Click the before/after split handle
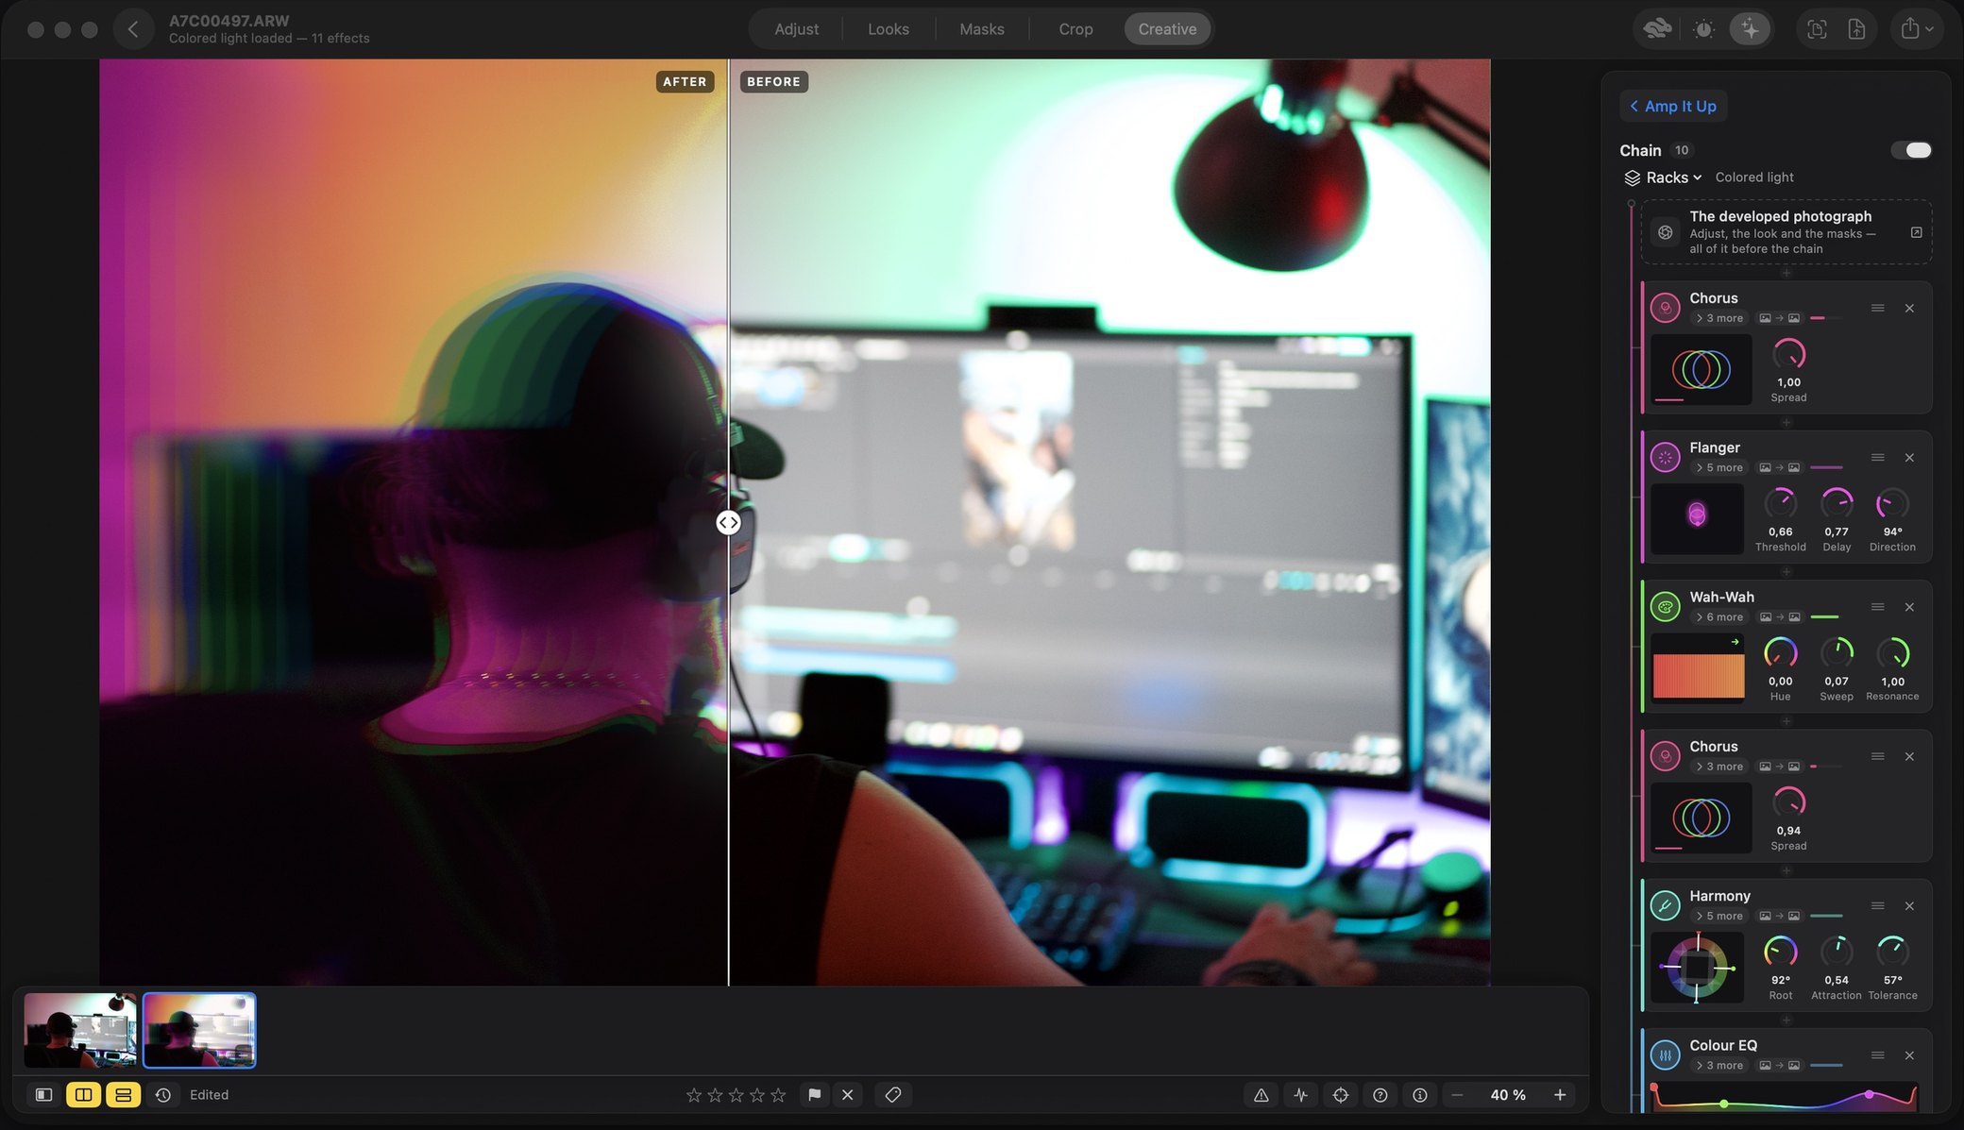The image size is (1964, 1130). click(728, 522)
